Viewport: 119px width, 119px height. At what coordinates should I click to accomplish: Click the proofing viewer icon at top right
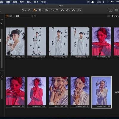pos(111,10)
